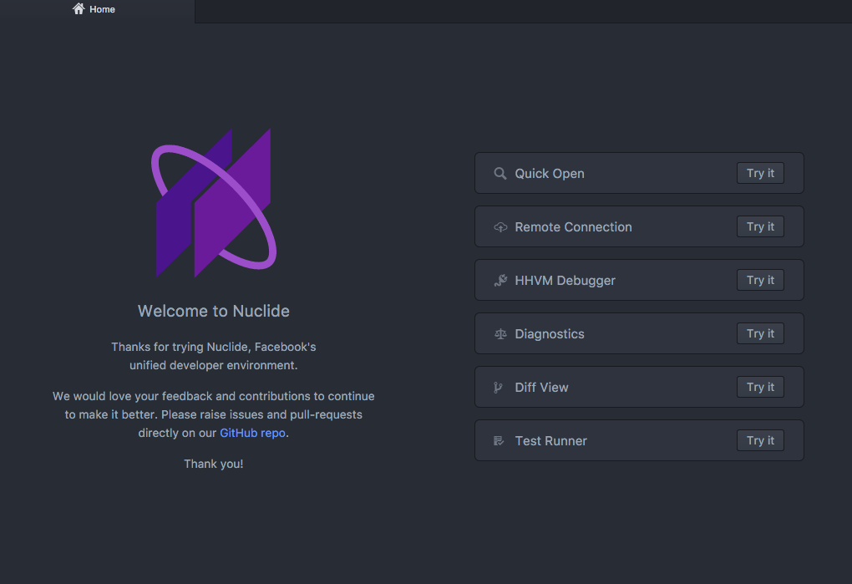Select the Diagnostics feature row label
Screen dimensions: 852x584
pos(550,334)
